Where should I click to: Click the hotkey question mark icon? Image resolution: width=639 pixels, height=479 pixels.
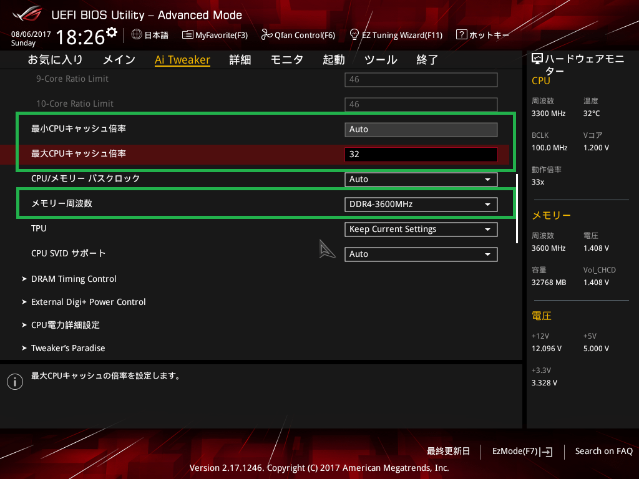pyautogui.click(x=461, y=35)
